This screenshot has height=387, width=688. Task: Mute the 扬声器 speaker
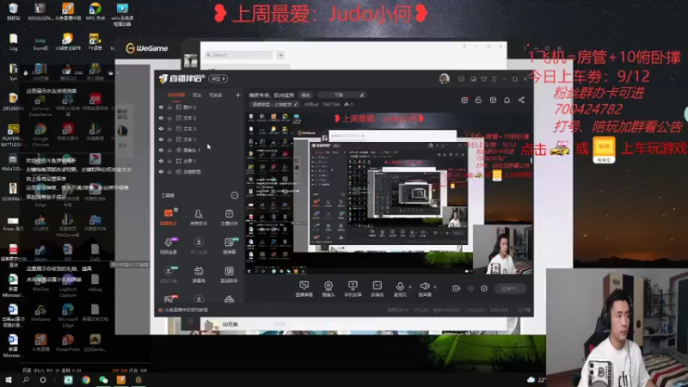(424, 289)
